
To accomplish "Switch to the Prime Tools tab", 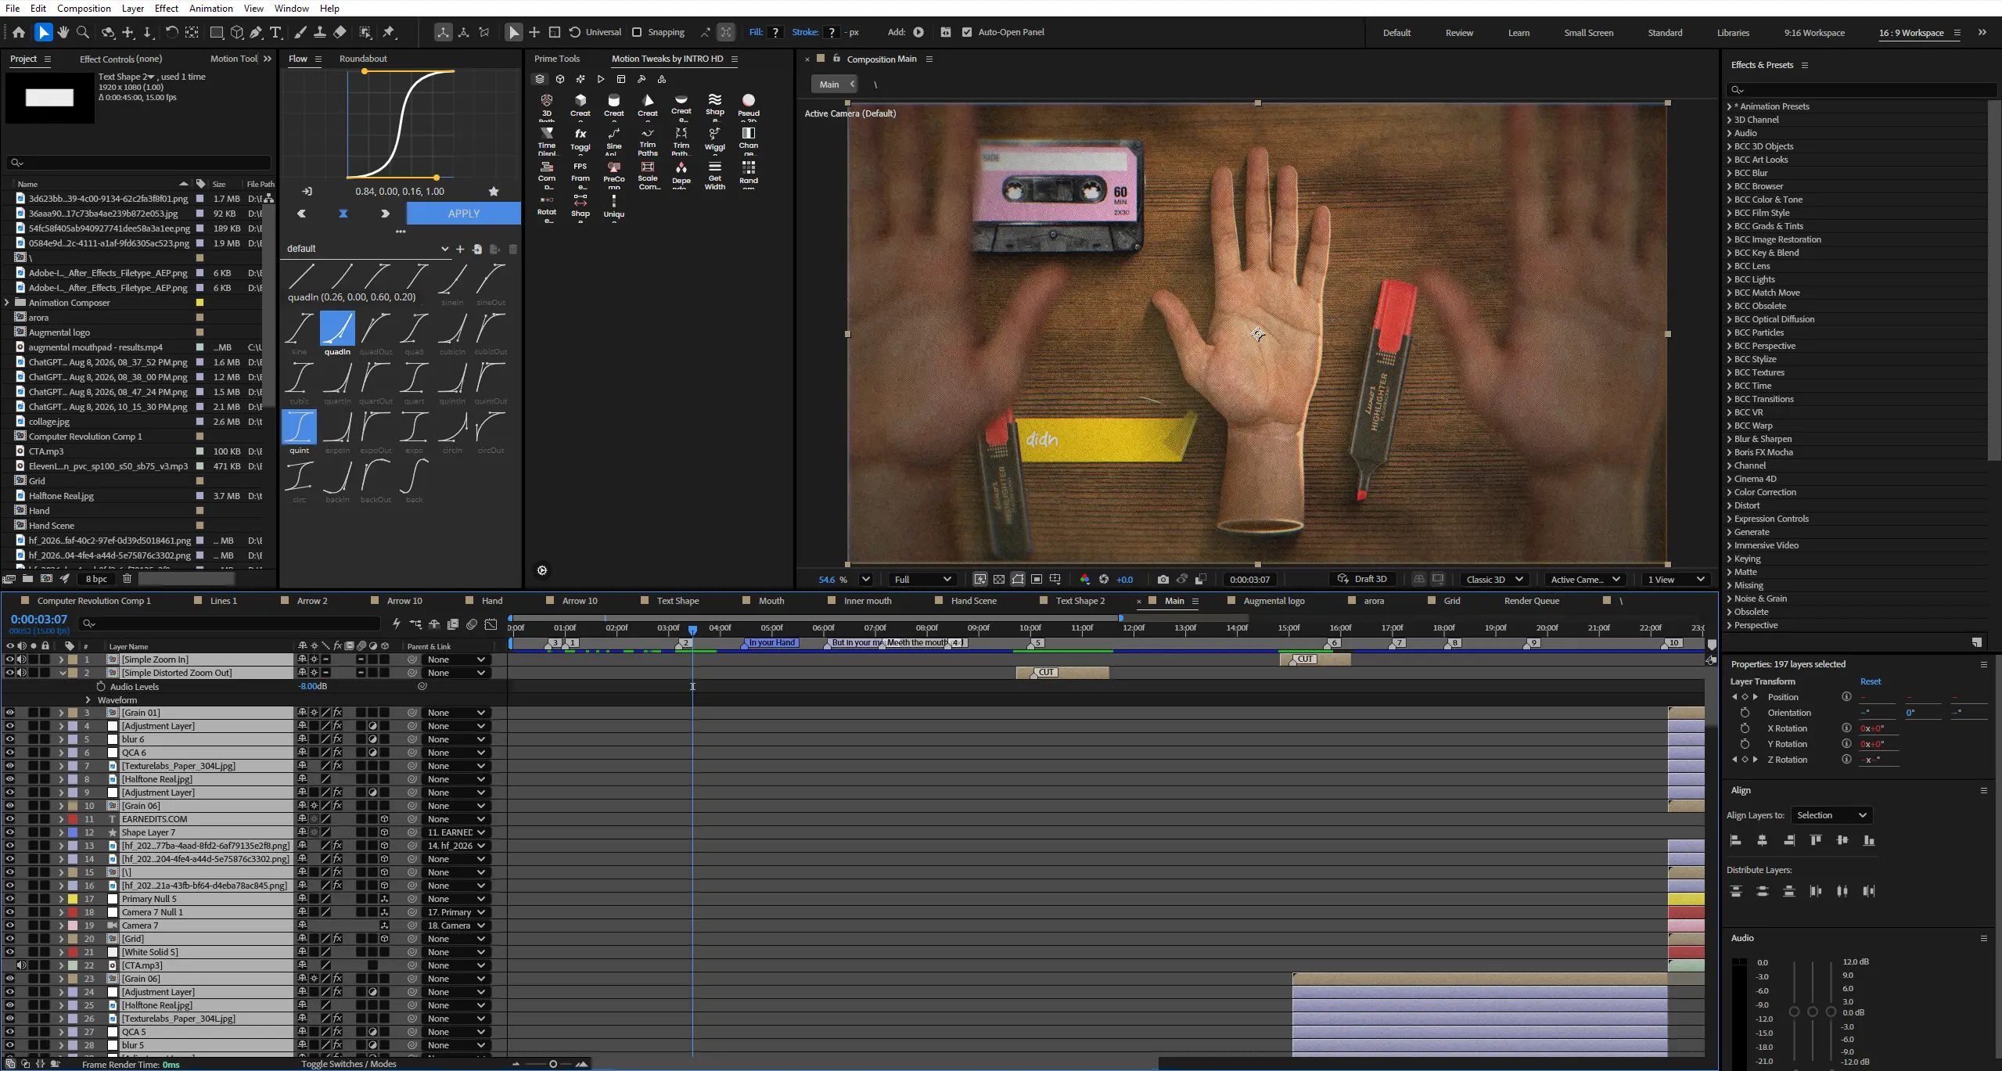I will 557,59.
